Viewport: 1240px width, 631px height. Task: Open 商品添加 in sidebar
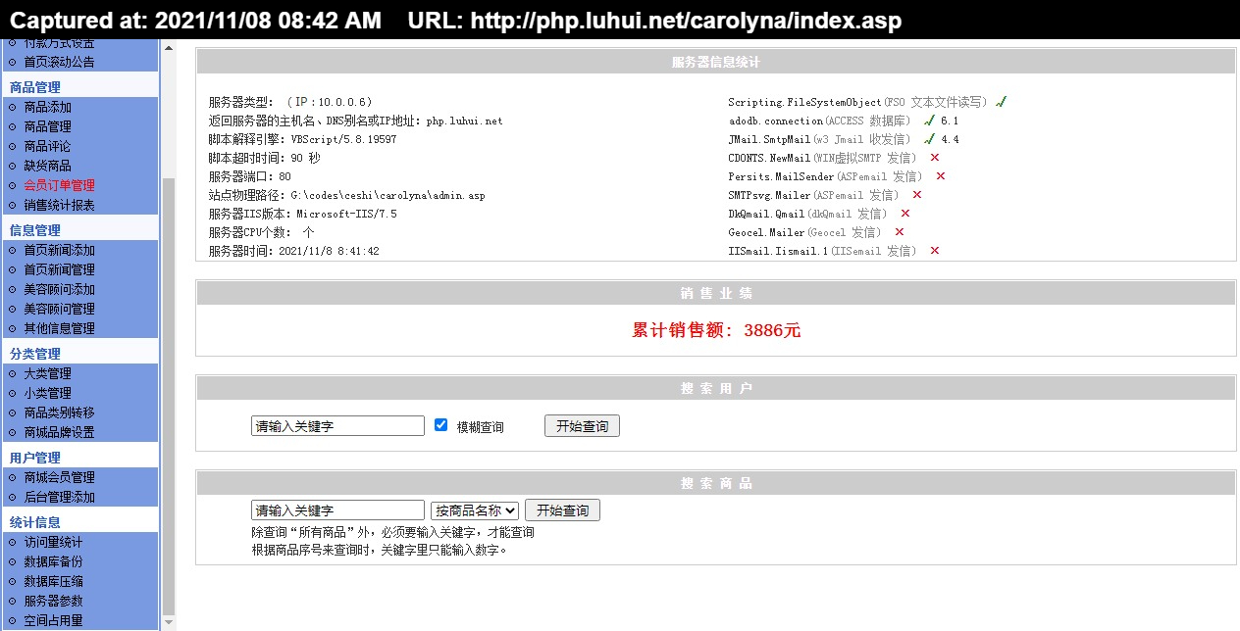(x=47, y=107)
